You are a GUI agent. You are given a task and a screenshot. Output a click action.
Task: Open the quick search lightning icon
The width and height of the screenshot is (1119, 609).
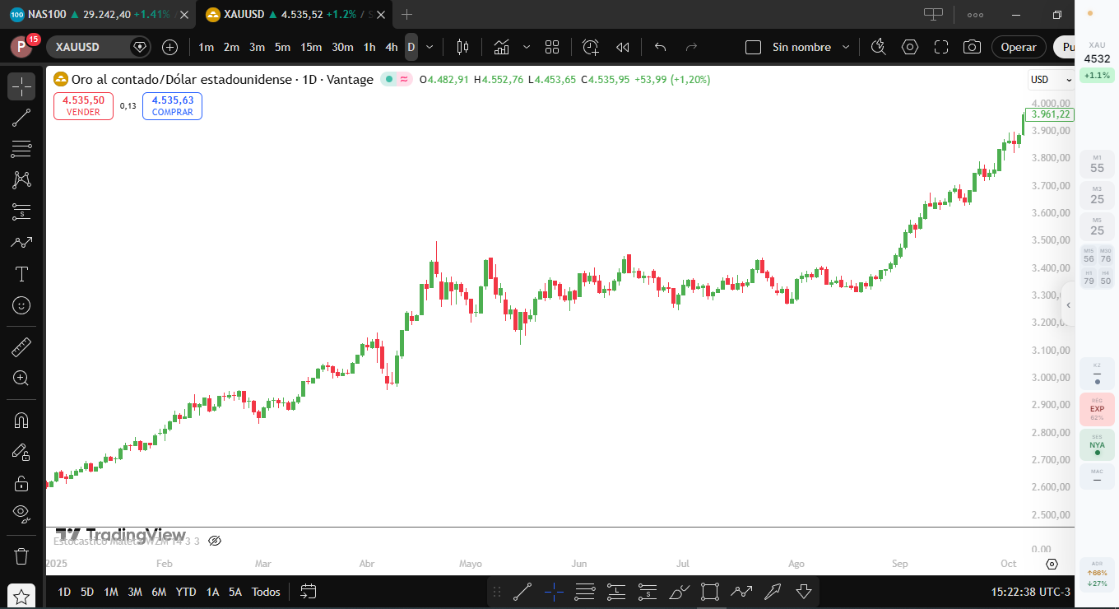point(878,47)
